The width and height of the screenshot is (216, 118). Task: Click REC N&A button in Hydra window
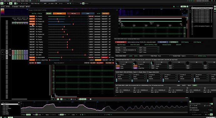coord(59,13)
